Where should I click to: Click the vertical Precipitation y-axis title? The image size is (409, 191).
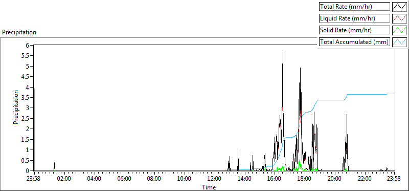[x=16, y=107]
